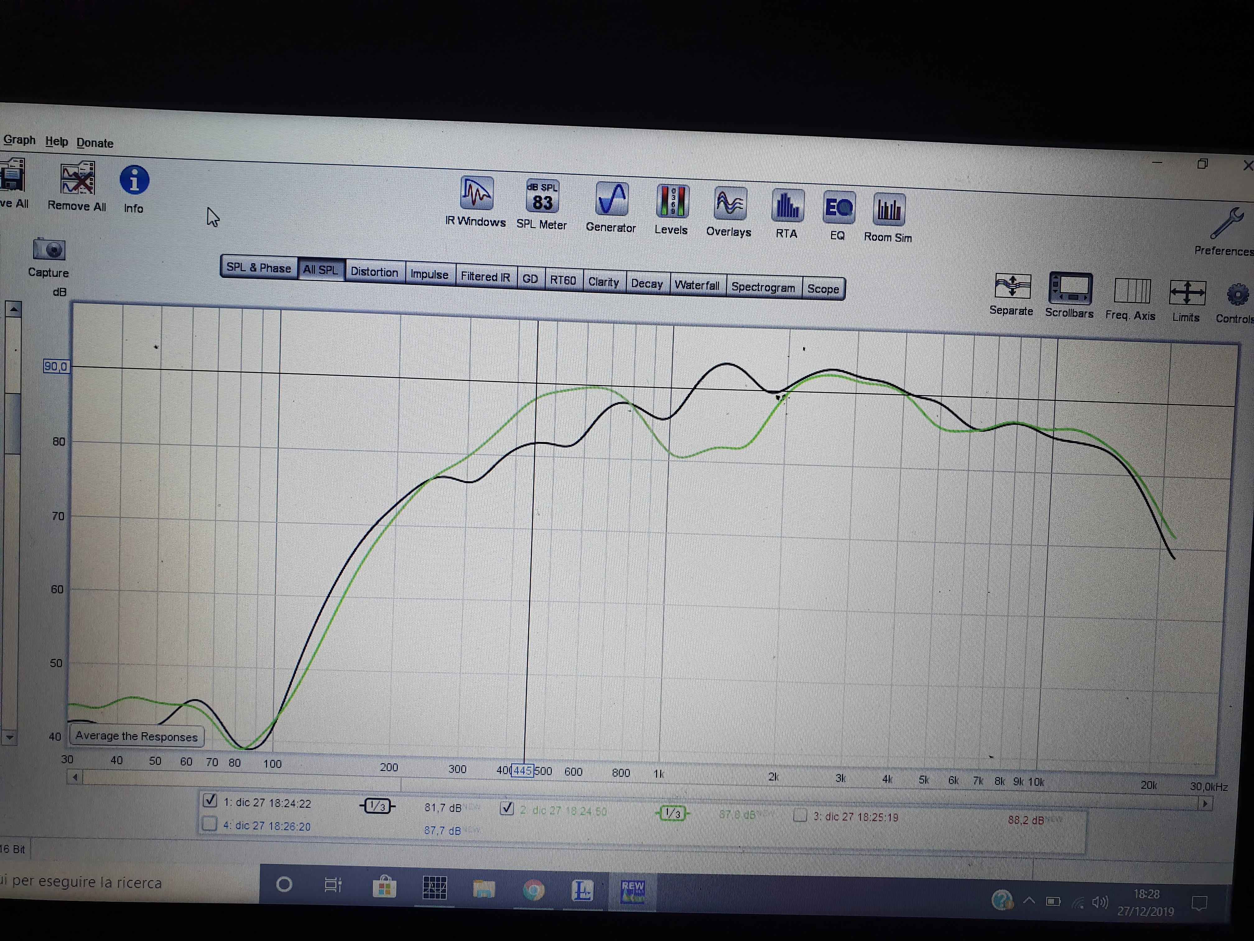Screen dimensions: 1254x941
Task: Click vertical axis scroll down arrow
Action: click(10, 737)
